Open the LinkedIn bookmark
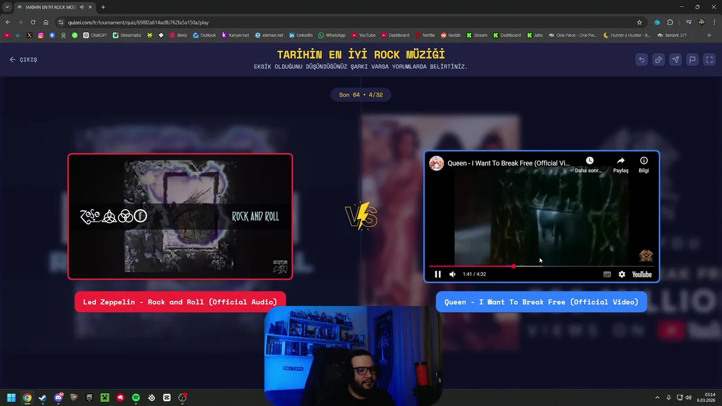The image size is (722, 406). [x=301, y=35]
